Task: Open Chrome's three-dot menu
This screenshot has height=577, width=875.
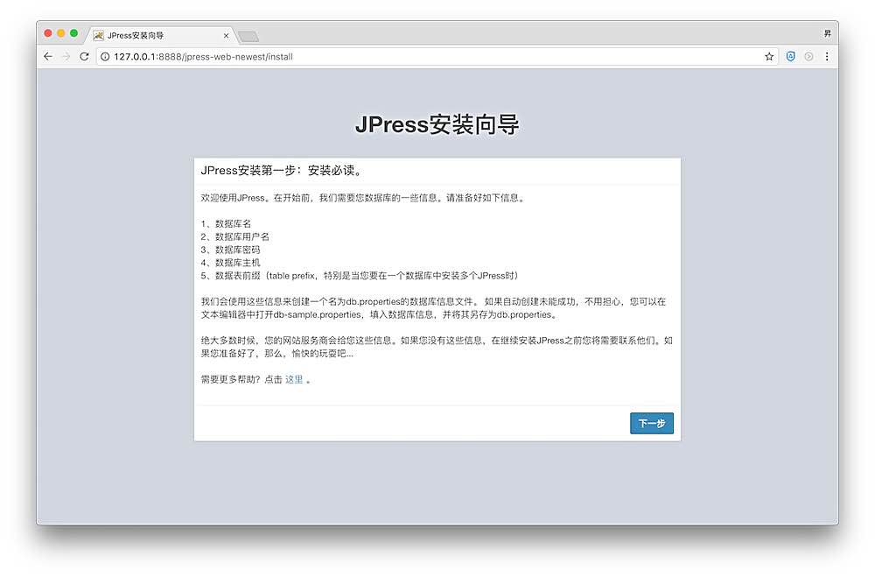Action: point(827,57)
